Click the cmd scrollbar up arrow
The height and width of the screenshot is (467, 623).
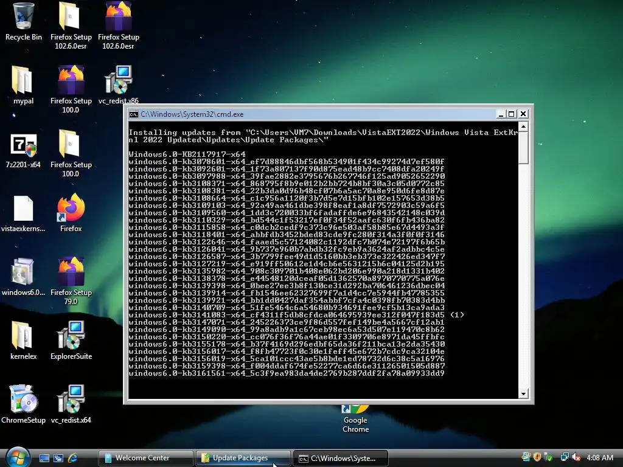[x=523, y=127]
